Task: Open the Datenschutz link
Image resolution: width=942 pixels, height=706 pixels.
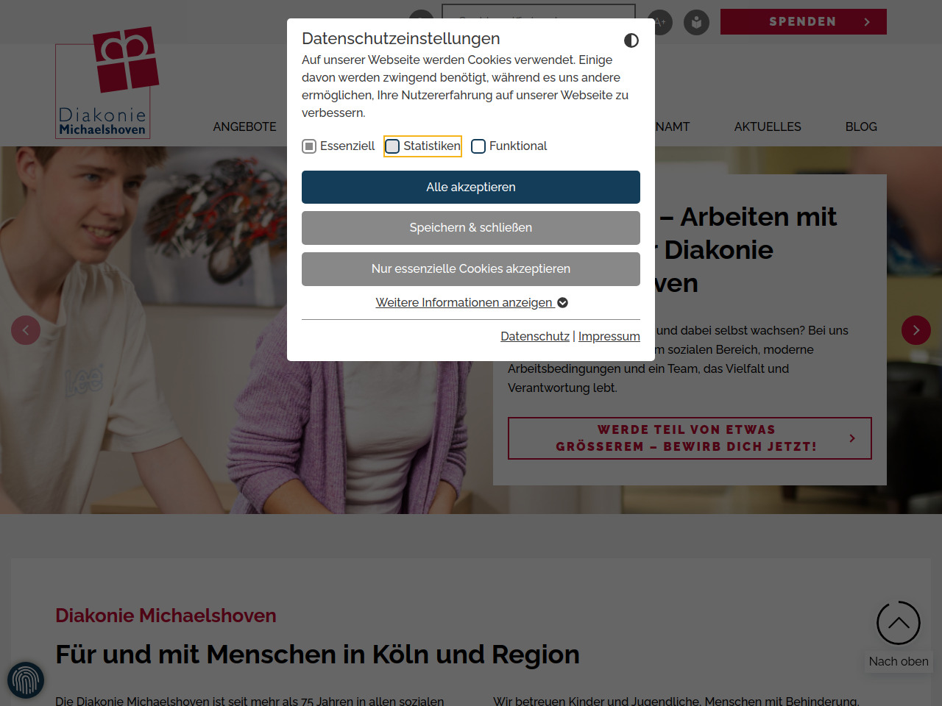Action: [534, 336]
